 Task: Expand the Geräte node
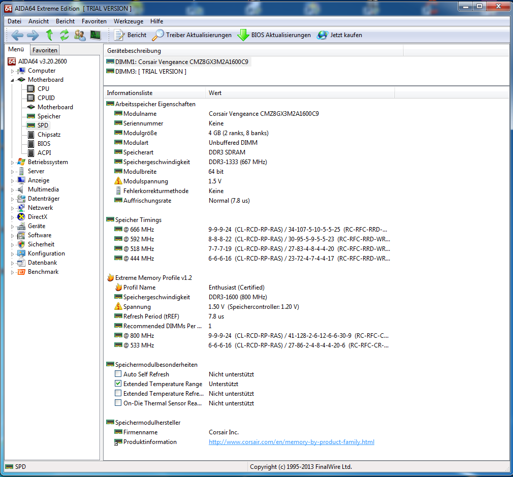(12, 227)
